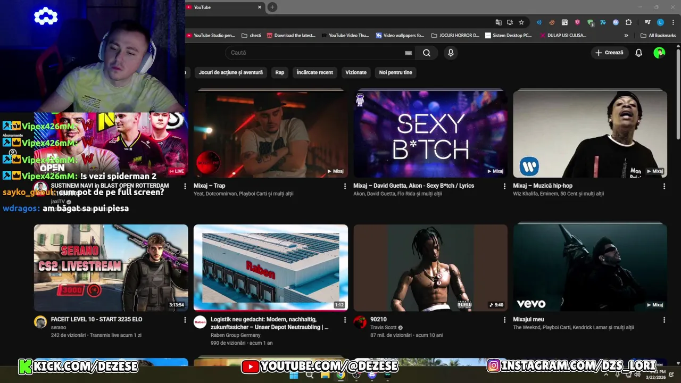Click the YouTube page vertical scrollbar

pos(678,96)
